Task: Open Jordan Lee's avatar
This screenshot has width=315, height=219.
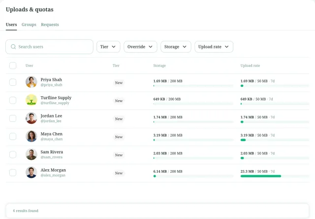Action: point(31,118)
